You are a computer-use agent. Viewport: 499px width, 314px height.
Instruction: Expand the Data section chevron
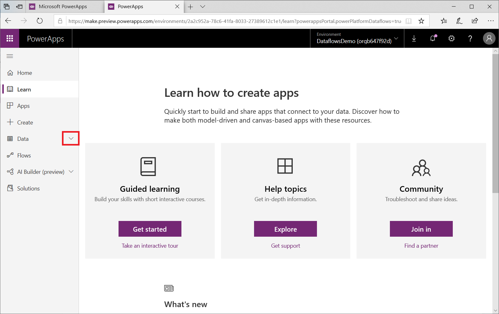pyautogui.click(x=71, y=139)
